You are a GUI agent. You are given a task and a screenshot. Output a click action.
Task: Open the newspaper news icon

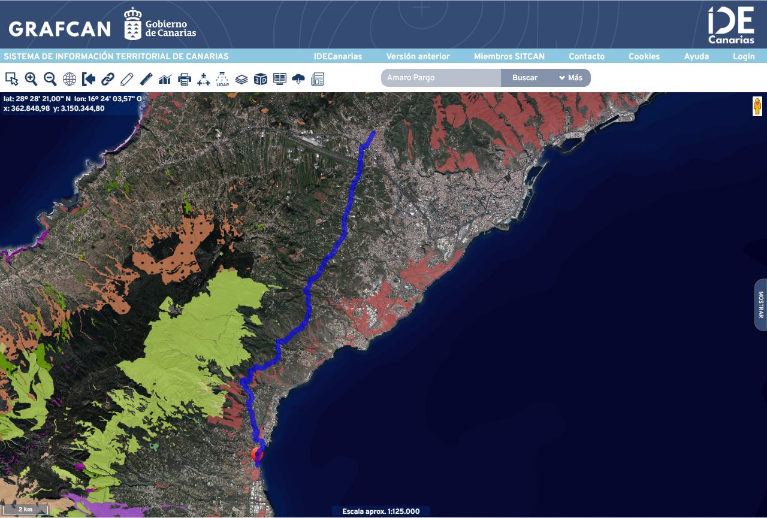click(318, 78)
